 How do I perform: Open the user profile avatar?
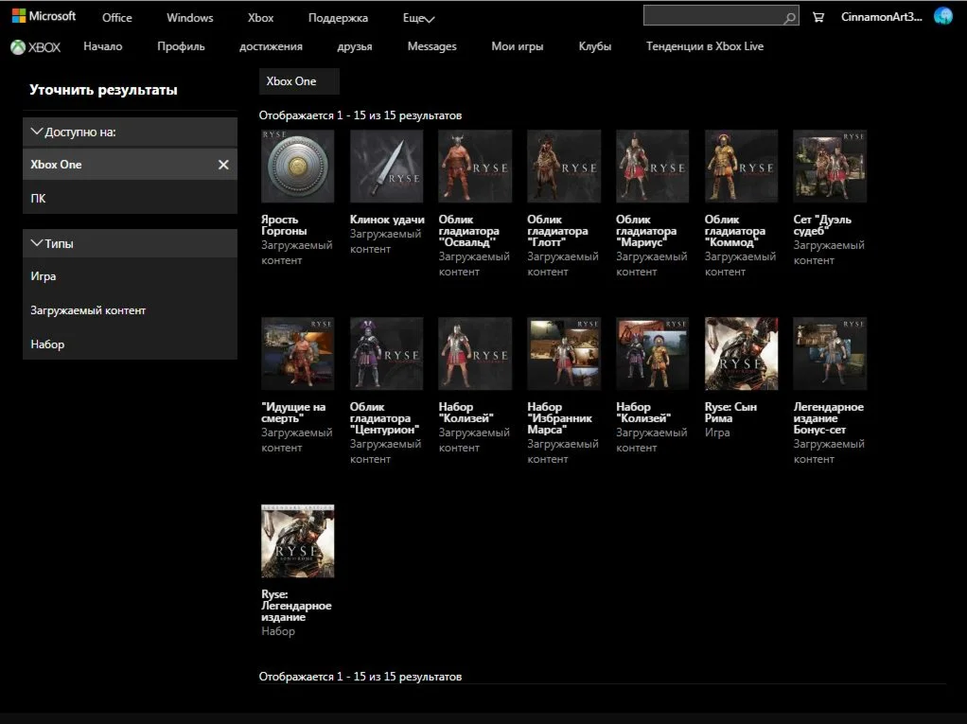(942, 16)
